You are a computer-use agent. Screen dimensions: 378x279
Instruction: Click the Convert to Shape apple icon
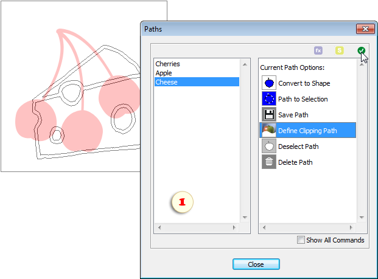coord(269,83)
